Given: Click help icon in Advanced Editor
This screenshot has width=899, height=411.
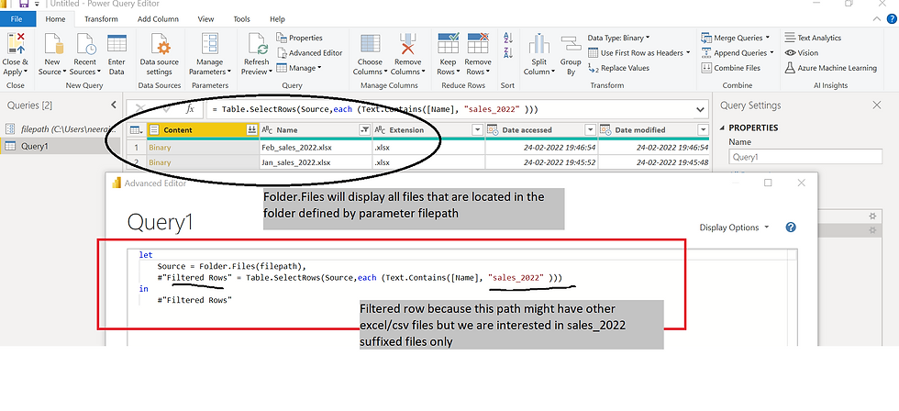Looking at the screenshot, I should tap(791, 227).
